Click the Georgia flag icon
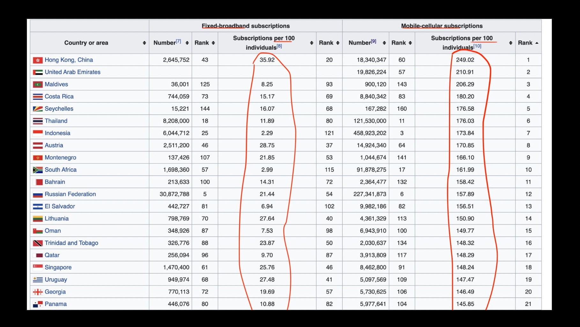Image resolution: width=580 pixels, height=327 pixels. click(x=38, y=292)
